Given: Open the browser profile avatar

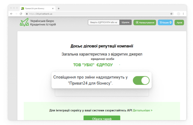Looking at the screenshot, I should click(x=178, y=14).
